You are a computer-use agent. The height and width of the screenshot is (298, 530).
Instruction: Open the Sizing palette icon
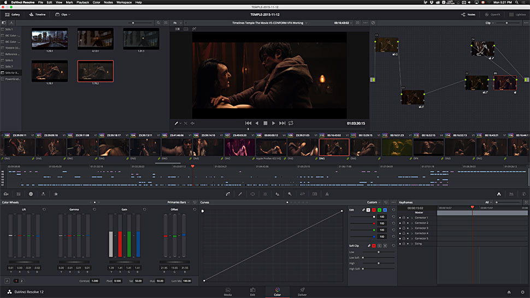(x=302, y=194)
